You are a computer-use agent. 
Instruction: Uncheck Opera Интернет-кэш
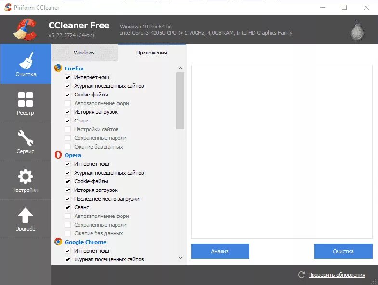coord(68,164)
